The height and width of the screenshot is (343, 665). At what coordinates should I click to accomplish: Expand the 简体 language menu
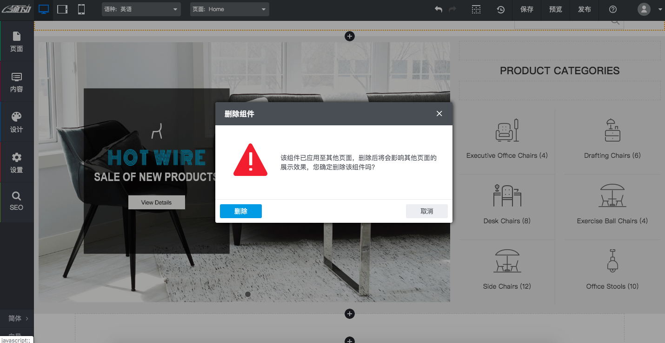[x=17, y=318]
